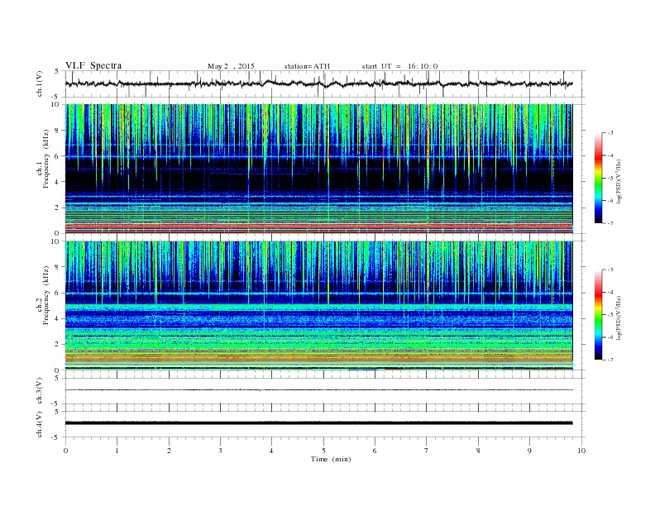Screen dimensions: 655x506
Task: Click the "5" tick label on the time axis
Action: click(x=323, y=451)
